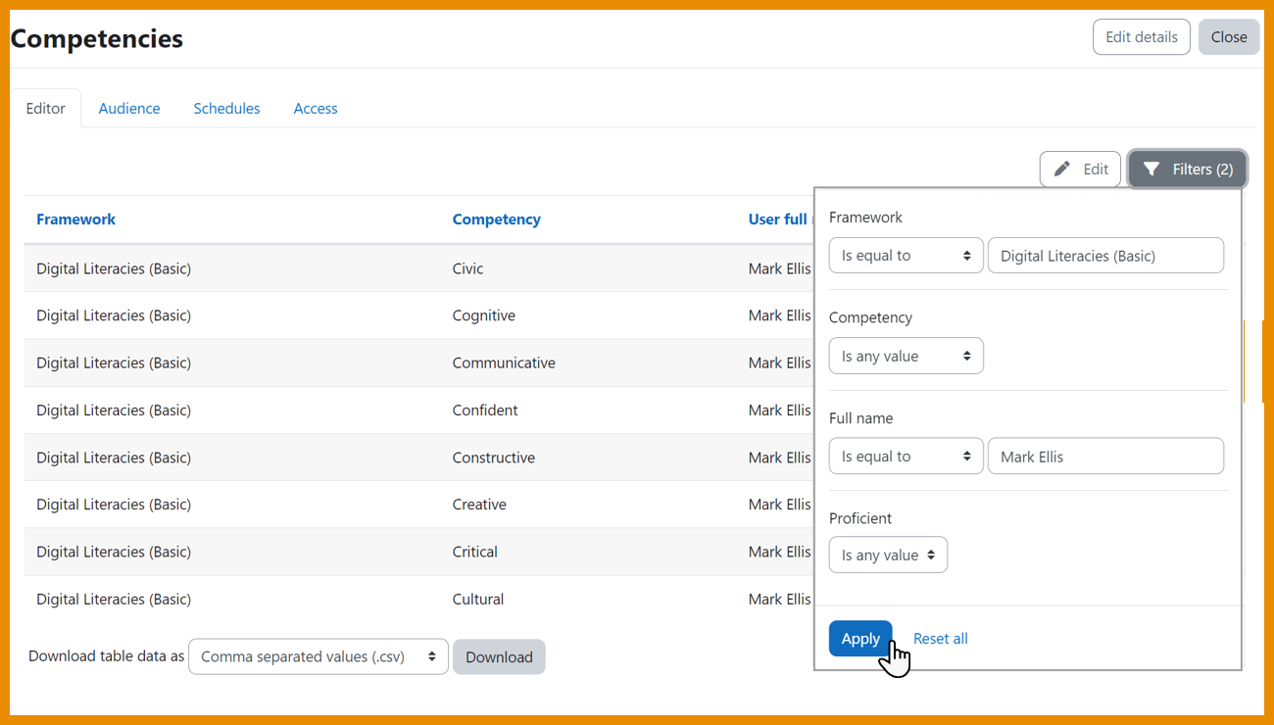Click the Download table data as label
Screen dimensions: 1274x725
point(106,656)
